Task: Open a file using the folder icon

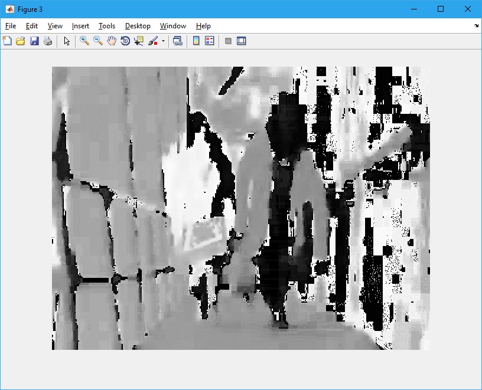Action: [21, 41]
